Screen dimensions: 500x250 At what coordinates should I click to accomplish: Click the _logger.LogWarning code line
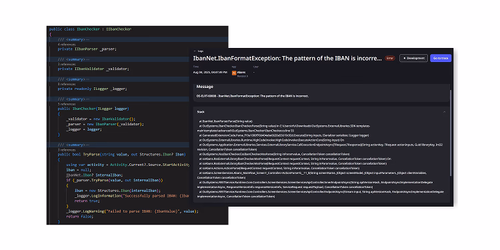pyautogui.click(x=132, y=211)
